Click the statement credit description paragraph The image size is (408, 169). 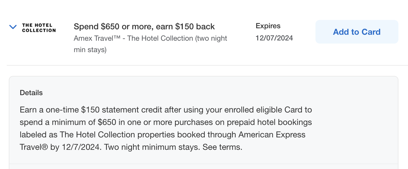(165, 128)
